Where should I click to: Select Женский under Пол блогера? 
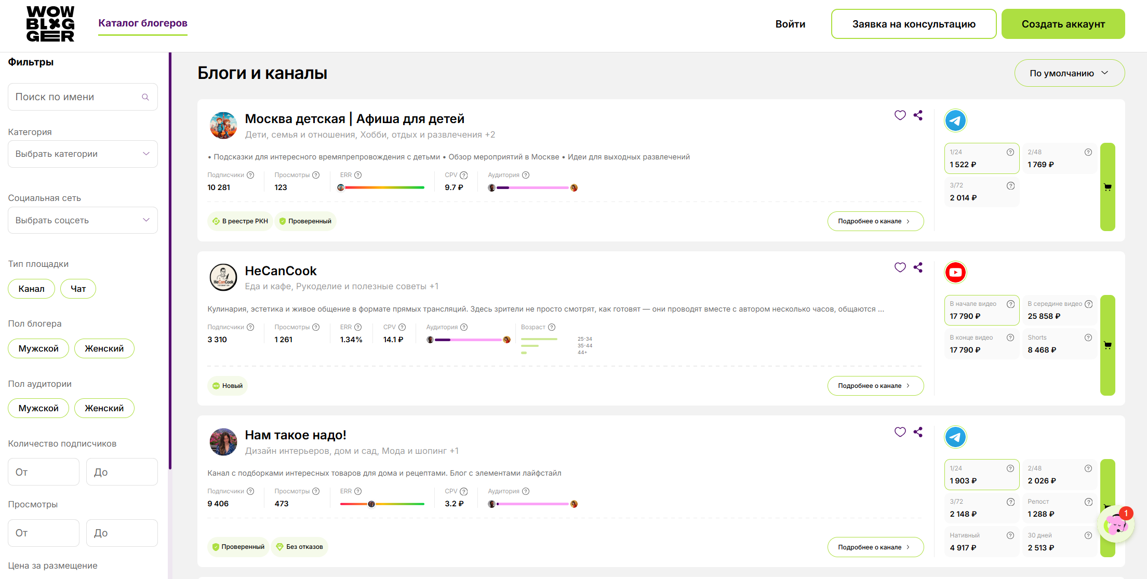tap(104, 348)
